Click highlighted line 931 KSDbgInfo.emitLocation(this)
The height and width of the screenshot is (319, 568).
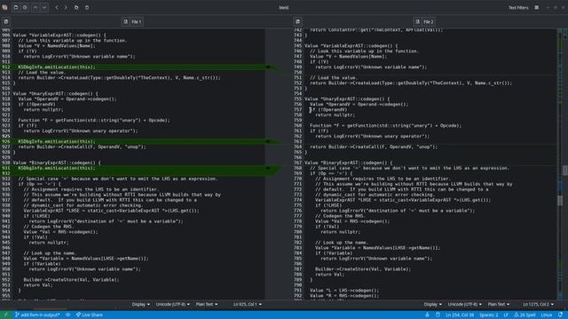tap(57, 168)
